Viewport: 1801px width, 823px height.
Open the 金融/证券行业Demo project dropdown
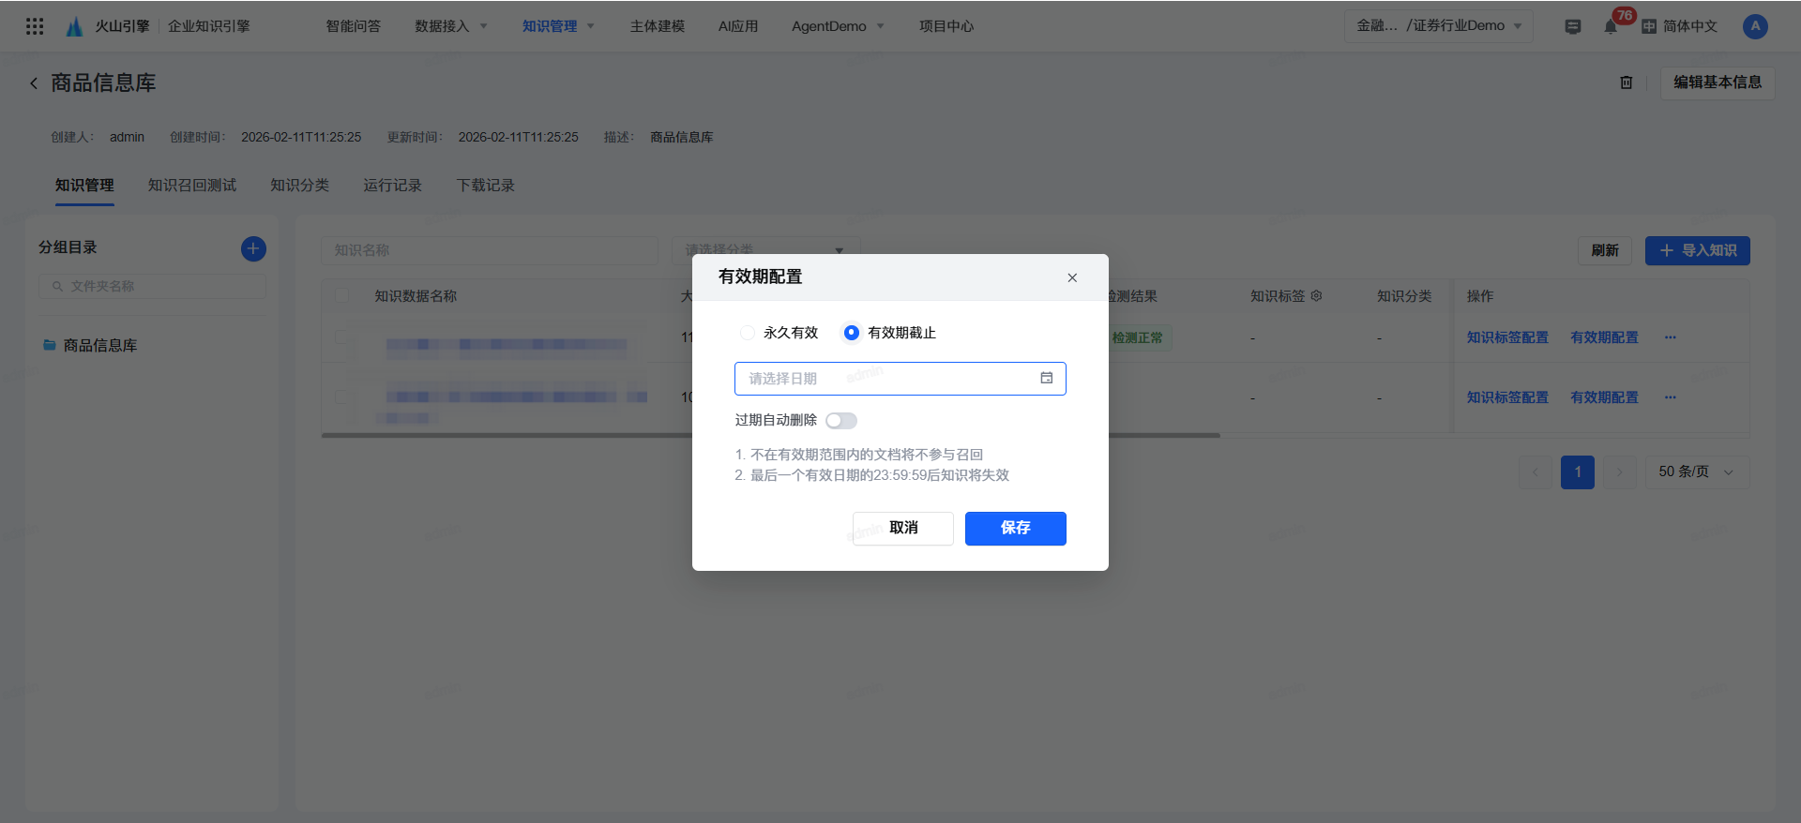pos(1438,26)
